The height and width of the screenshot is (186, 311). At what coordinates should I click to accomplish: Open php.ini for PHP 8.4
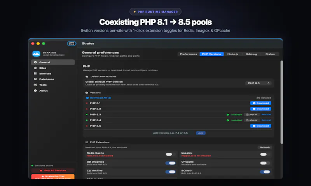252,120
